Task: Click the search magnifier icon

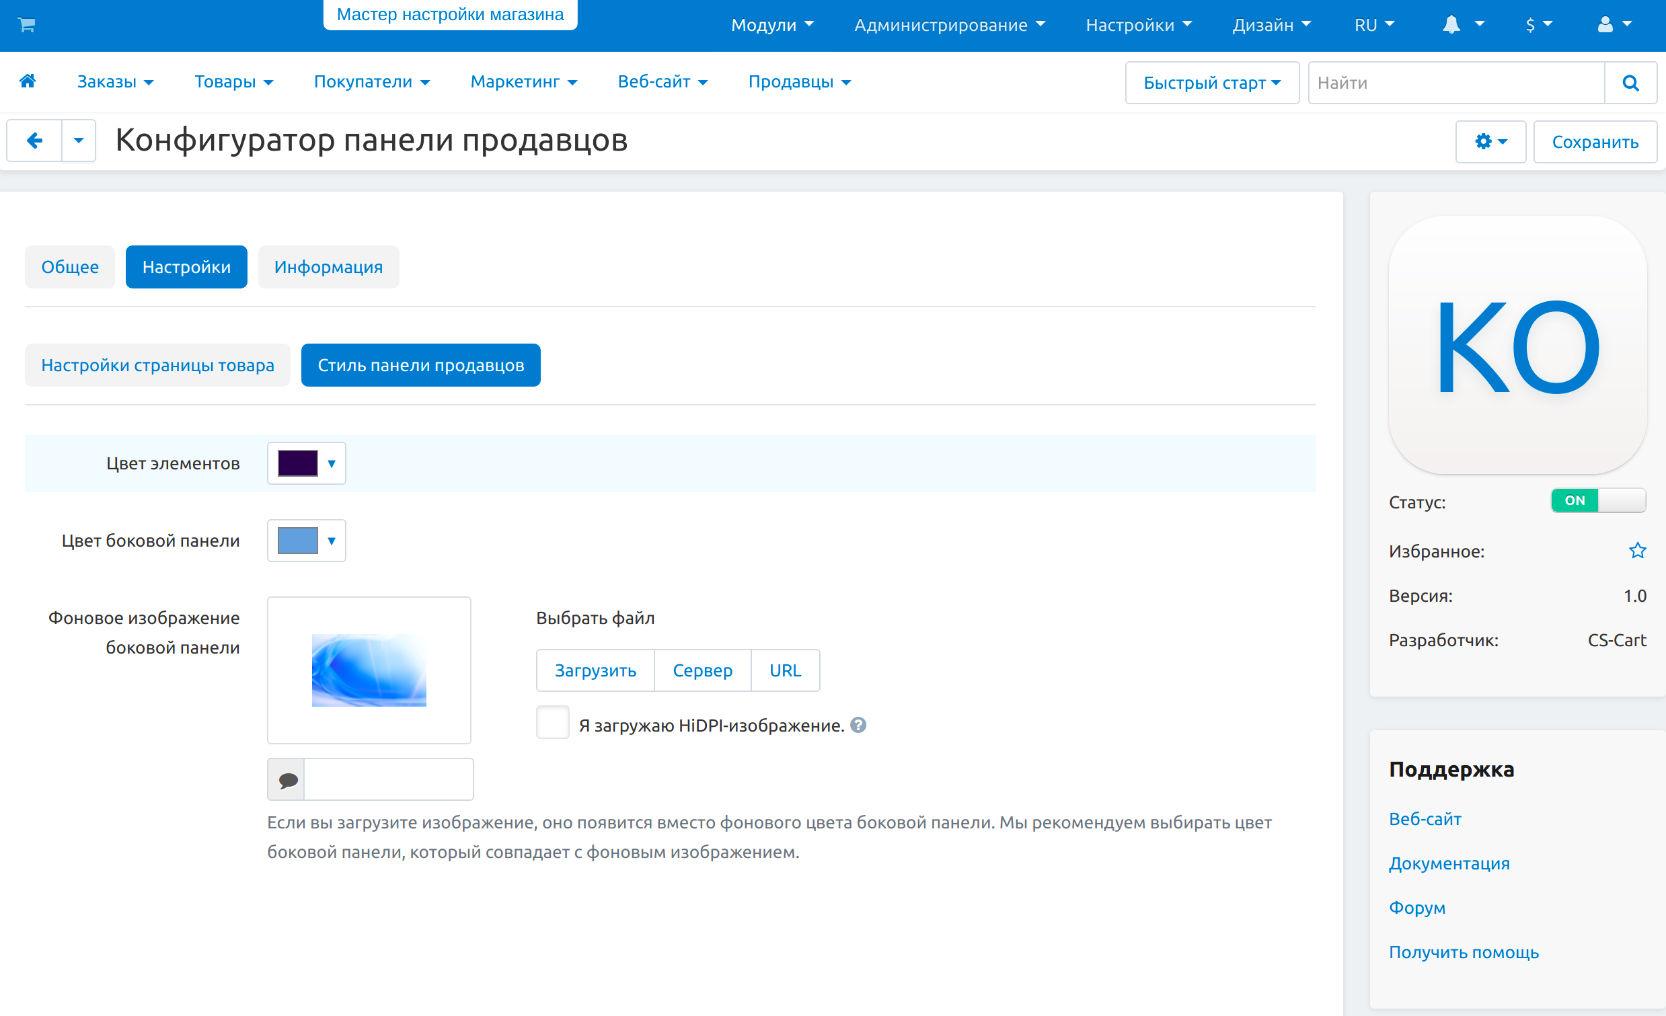Action: (1630, 83)
